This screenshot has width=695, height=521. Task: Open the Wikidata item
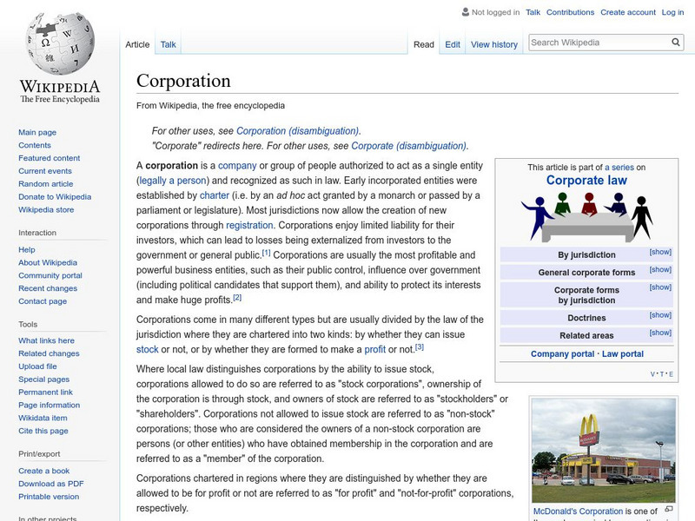coord(43,418)
